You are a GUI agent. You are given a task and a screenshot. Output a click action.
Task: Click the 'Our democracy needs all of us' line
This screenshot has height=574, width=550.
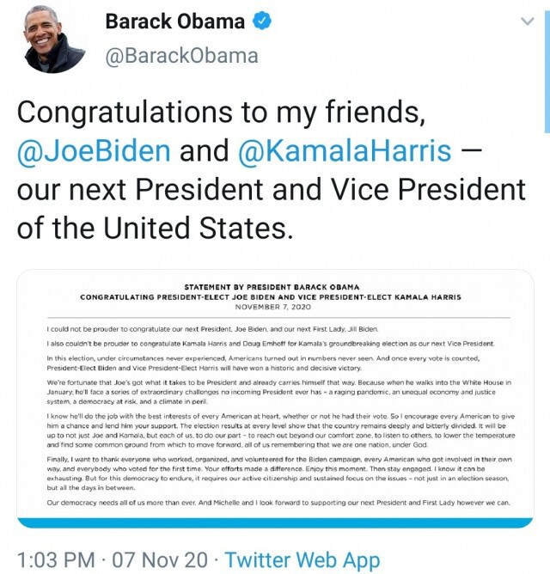click(278, 503)
